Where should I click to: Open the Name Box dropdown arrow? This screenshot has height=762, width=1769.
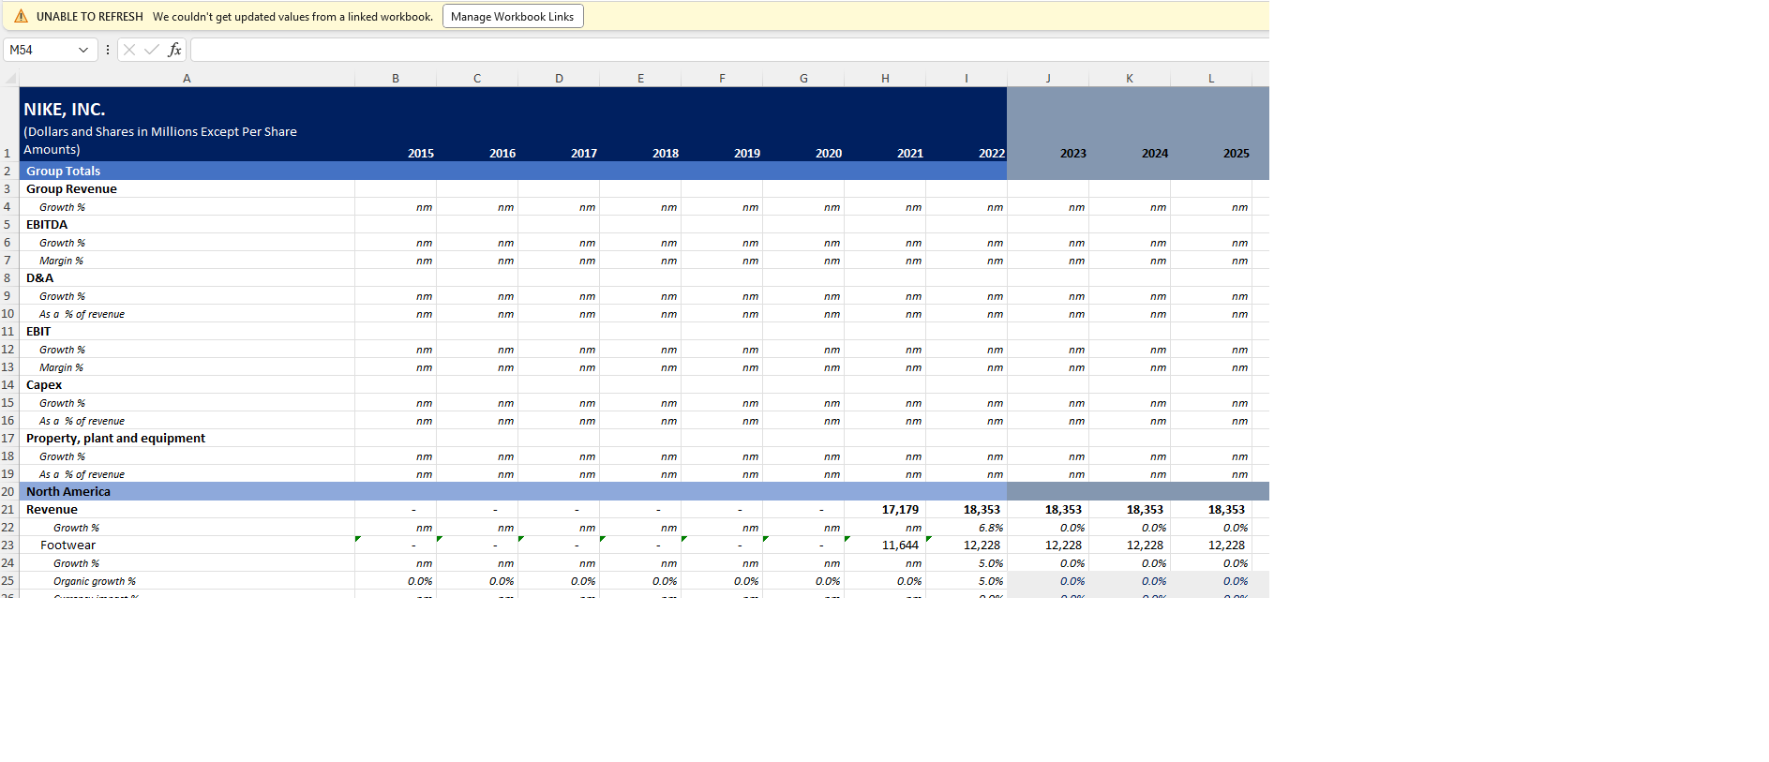[83, 50]
